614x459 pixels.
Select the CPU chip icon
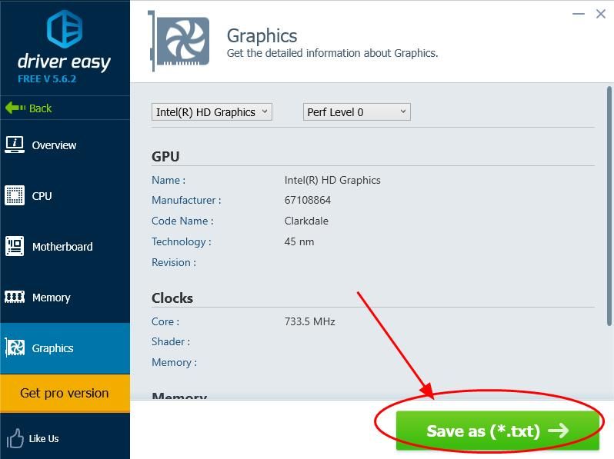tap(15, 196)
